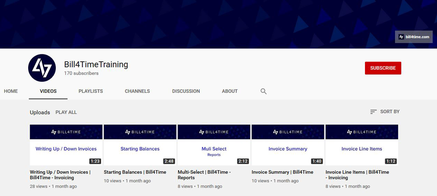The width and height of the screenshot is (437, 196).
Task: Click the 1:40 duration badge
Action: coord(317,161)
